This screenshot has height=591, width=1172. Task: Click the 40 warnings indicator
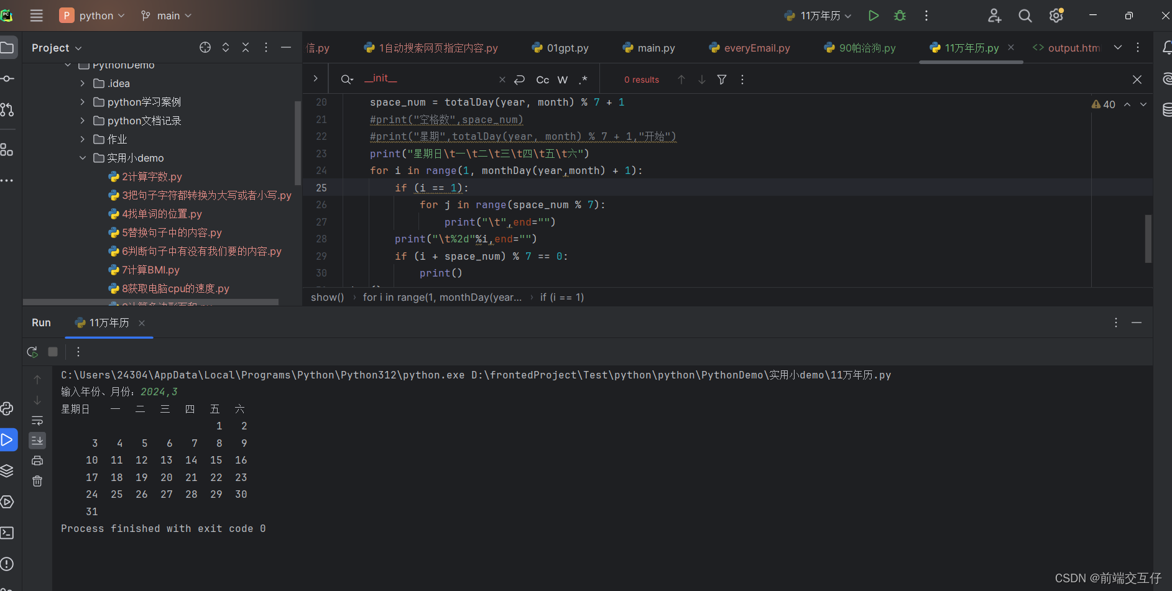(x=1104, y=104)
